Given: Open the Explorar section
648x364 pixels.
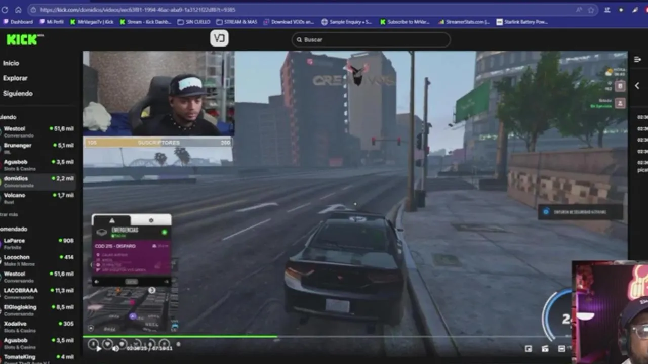Looking at the screenshot, I should [x=15, y=78].
